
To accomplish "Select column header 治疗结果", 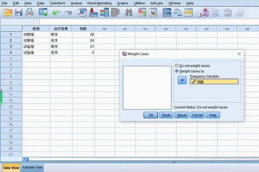I will coord(61,29).
